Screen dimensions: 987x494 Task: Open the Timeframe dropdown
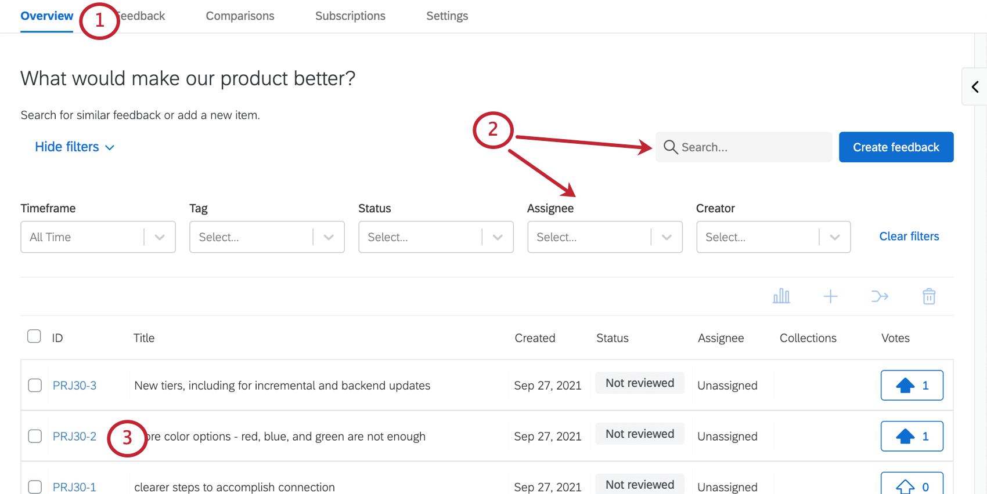point(98,237)
